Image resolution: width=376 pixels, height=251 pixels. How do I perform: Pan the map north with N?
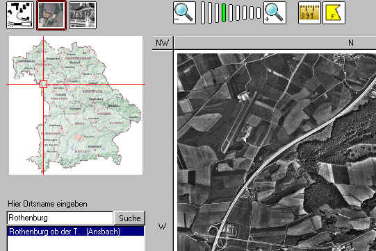[x=351, y=43]
